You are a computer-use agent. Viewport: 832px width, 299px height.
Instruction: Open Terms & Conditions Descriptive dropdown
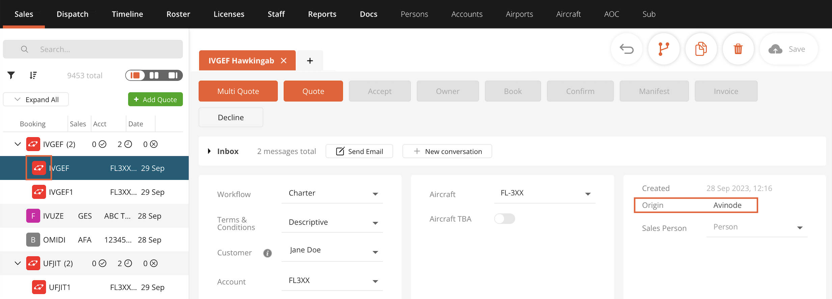point(332,222)
